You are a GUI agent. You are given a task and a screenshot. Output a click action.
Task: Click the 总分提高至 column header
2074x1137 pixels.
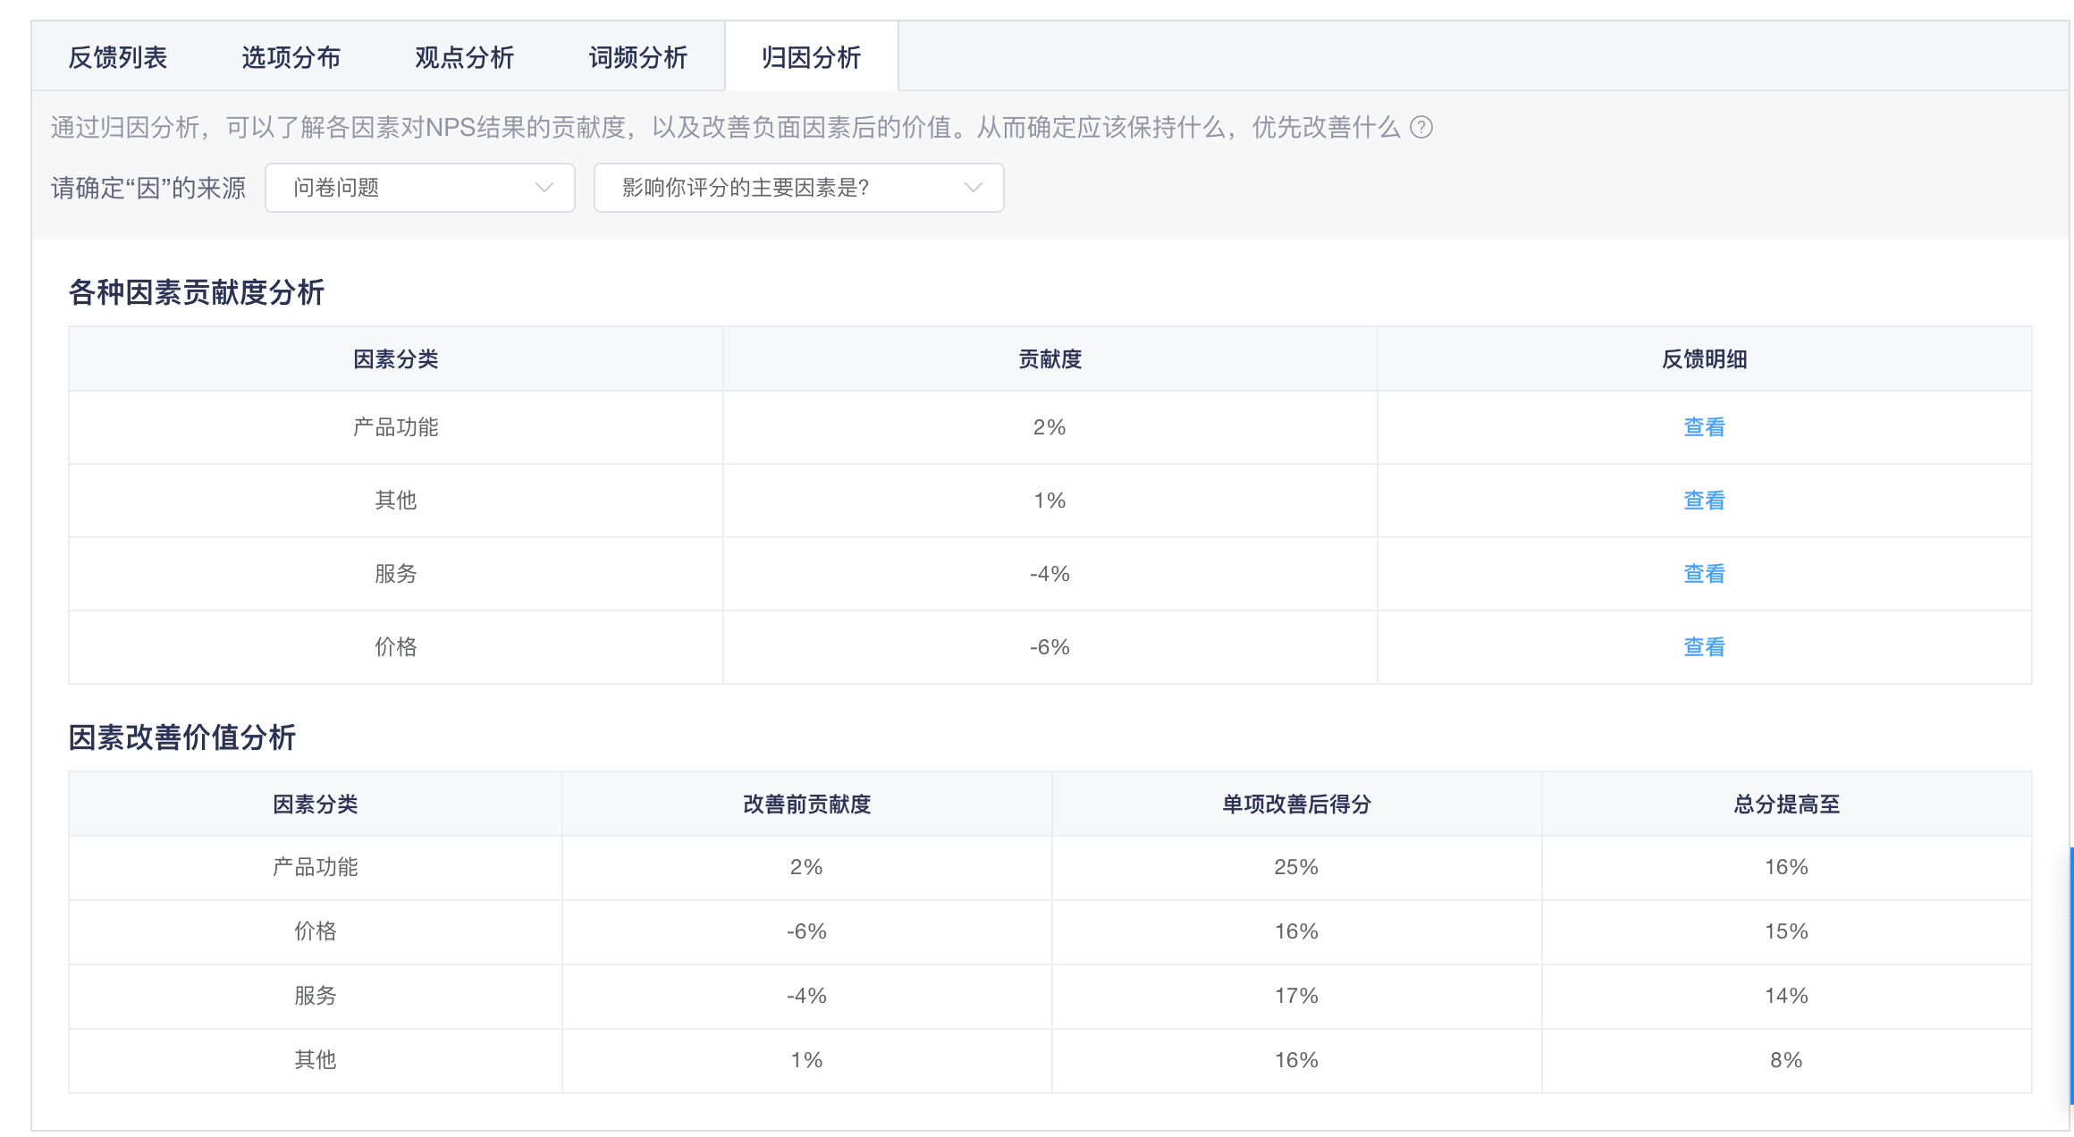pos(1787,804)
